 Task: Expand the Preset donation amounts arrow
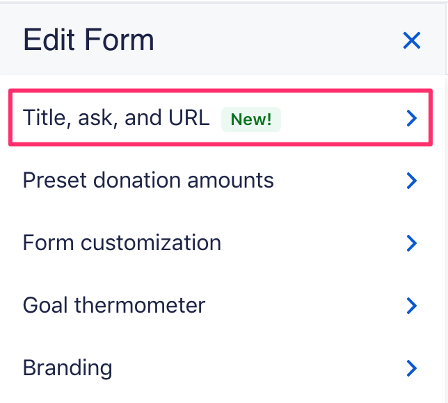412,181
